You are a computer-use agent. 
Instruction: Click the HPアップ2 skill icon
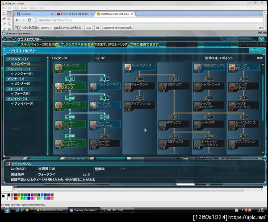click(x=163, y=124)
